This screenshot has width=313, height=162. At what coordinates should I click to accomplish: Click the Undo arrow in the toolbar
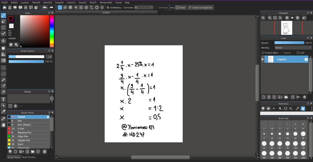click(x=45, y=8)
